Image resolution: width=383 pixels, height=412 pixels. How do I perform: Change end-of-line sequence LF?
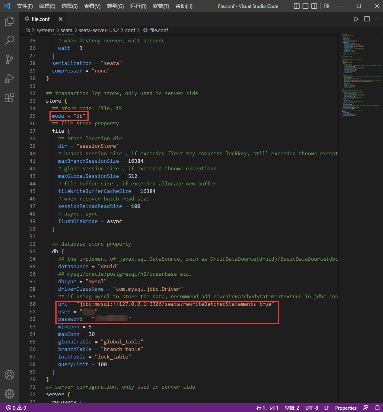[x=326, y=408]
